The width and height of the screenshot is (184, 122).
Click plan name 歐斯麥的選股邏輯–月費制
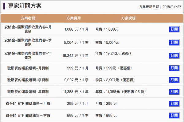(28, 68)
